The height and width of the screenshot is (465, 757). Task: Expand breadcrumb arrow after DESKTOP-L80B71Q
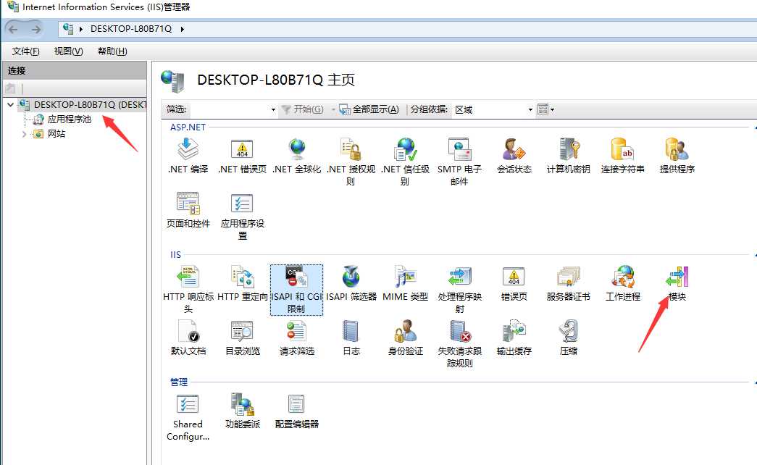tap(183, 29)
